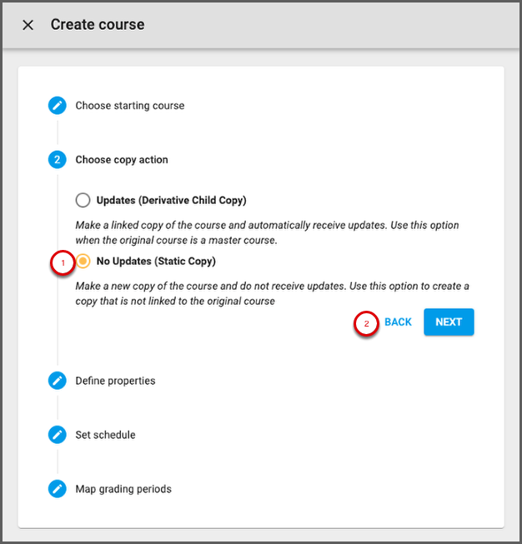Image resolution: width=522 pixels, height=544 pixels.
Task: Click the Choose copy action step heading
Action: click(122, 159)
